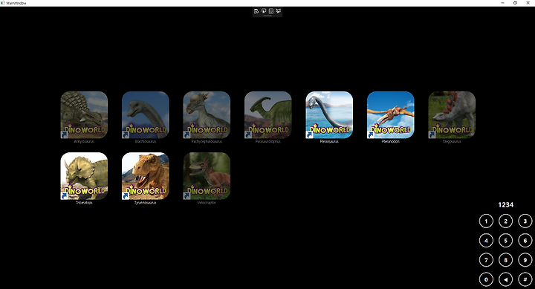Tap keypad digit 1

pos(486,221)
